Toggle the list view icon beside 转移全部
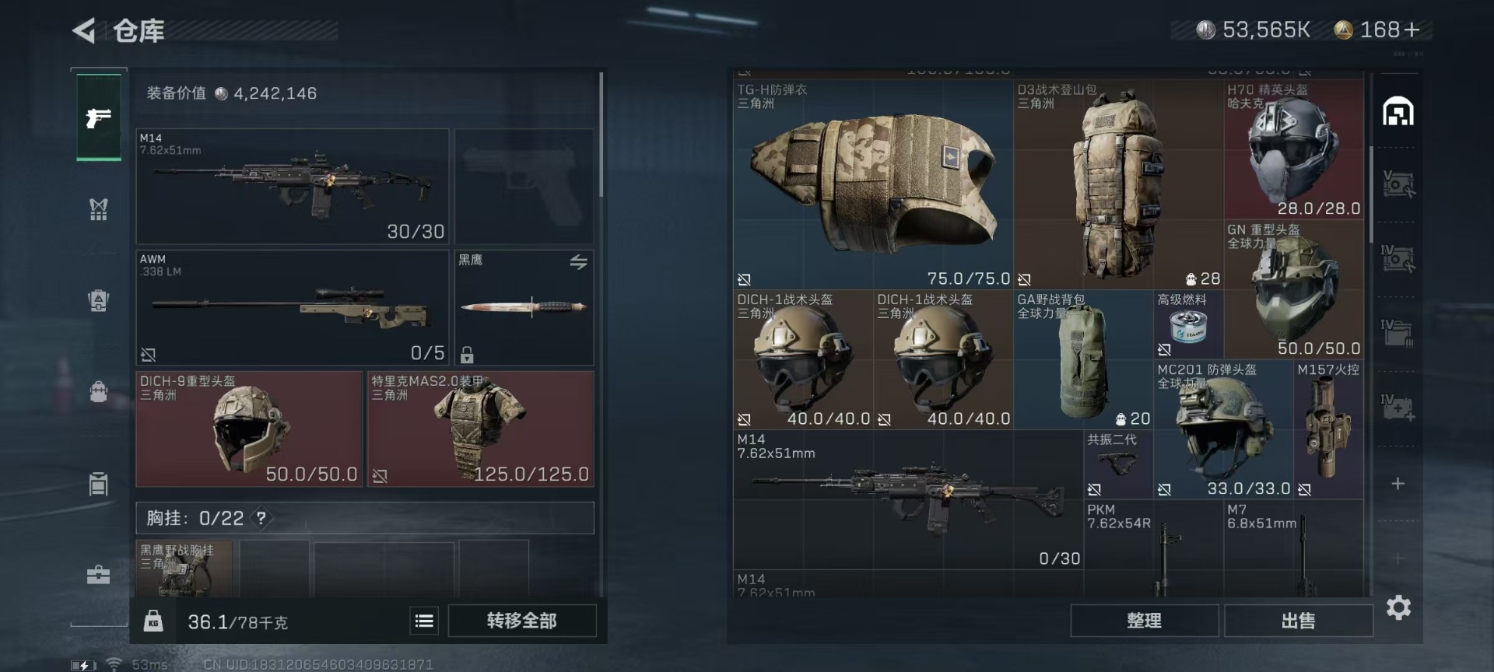This screenshot has width=1494, height=672. click(x=424, y=621)
